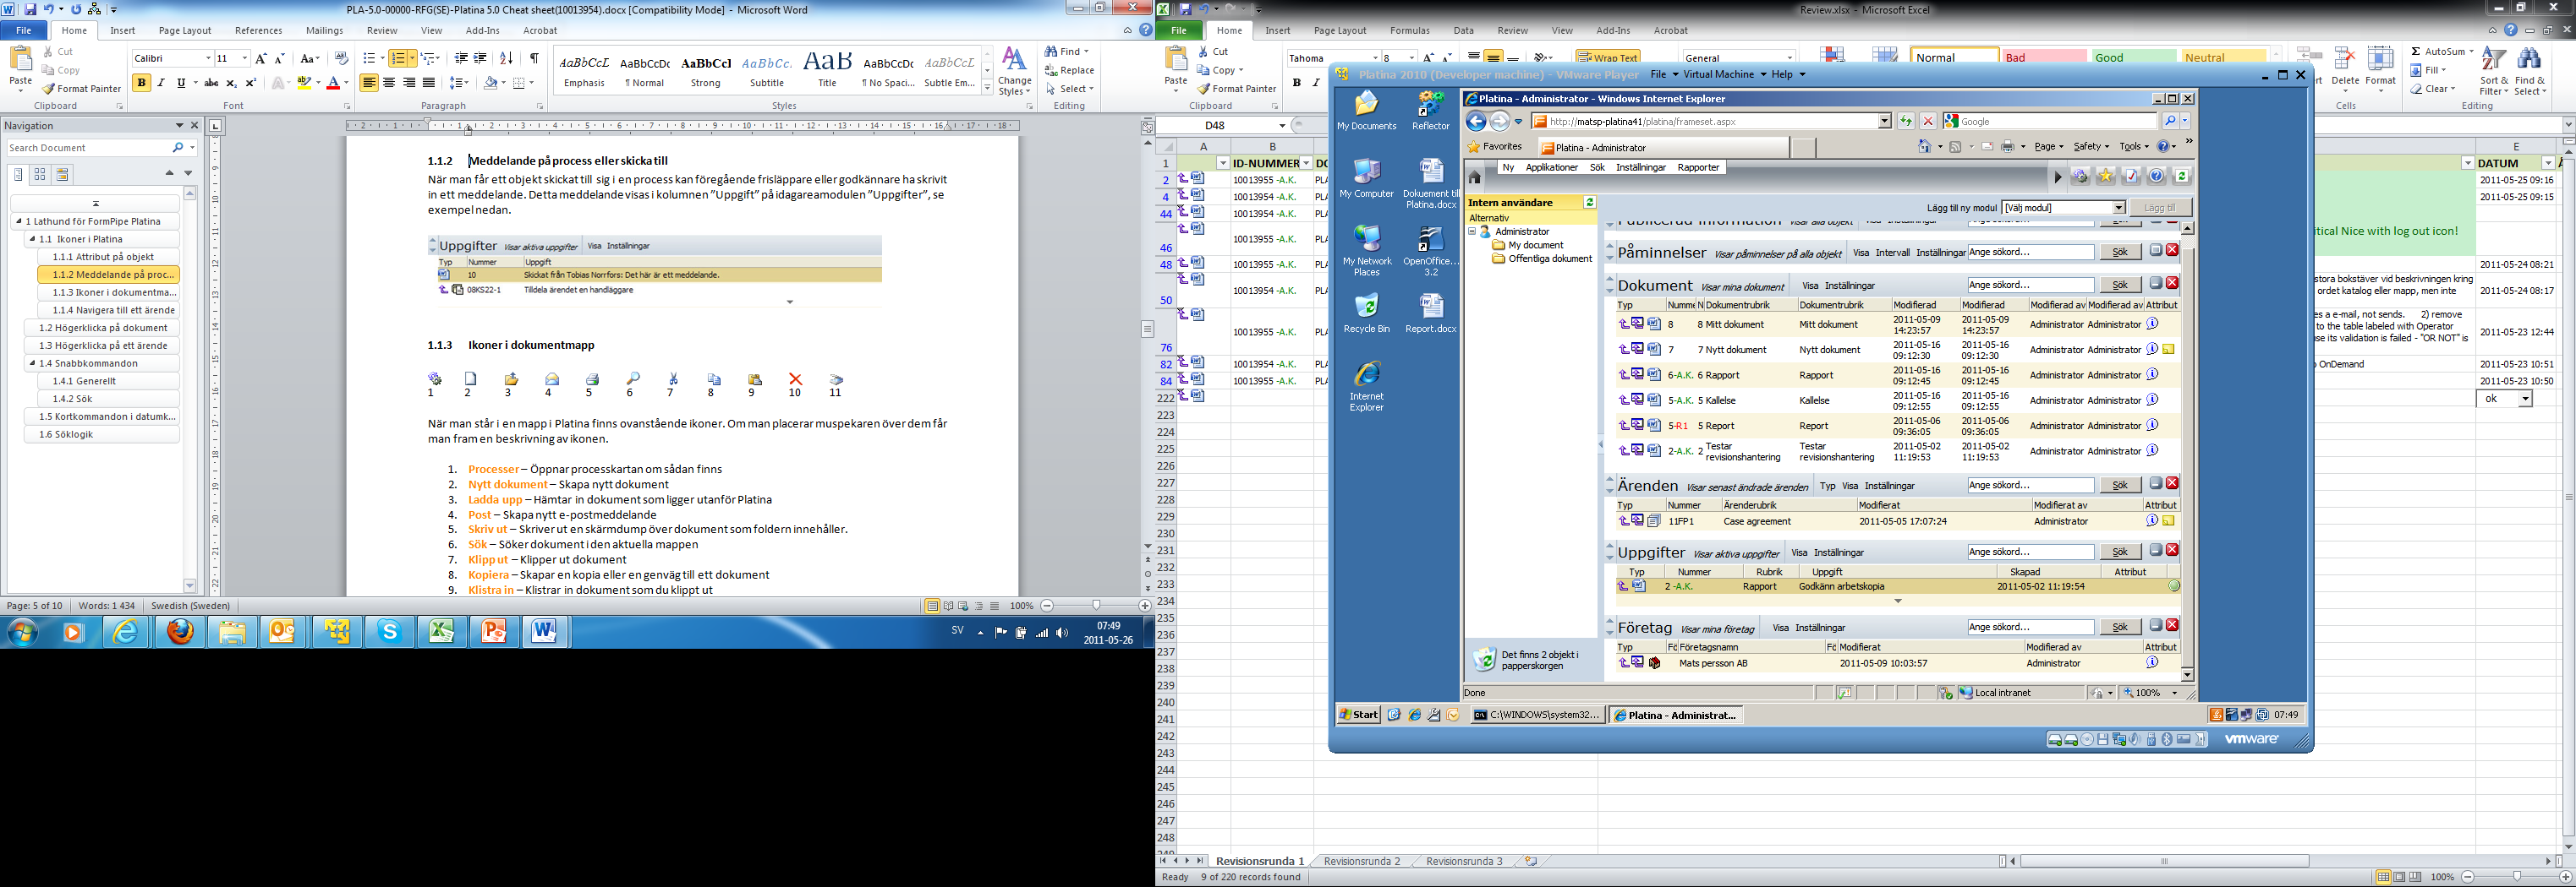Click Format Painter in Word's Clipboard group
The width and height of the screenshot is (2576, 887).
pos(82,89)
